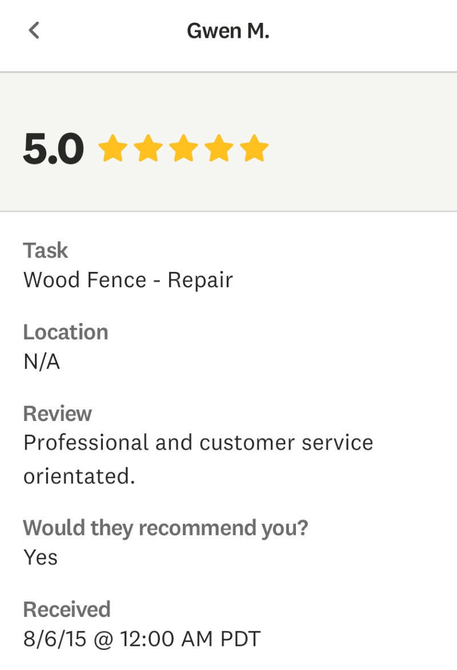Click the fifth yellow rating star
457x670 pixels.
point(254,149)
